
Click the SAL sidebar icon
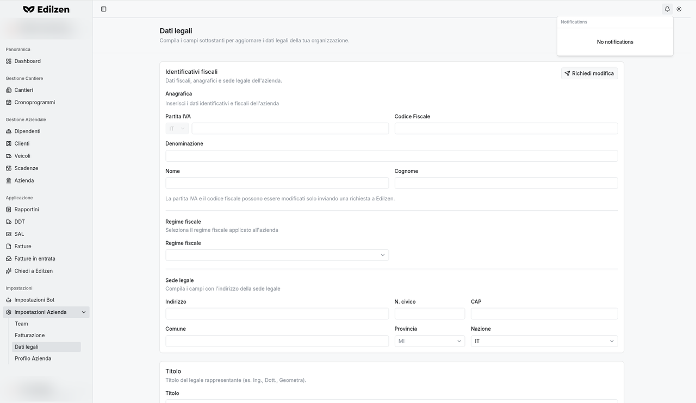pos(9,234)
